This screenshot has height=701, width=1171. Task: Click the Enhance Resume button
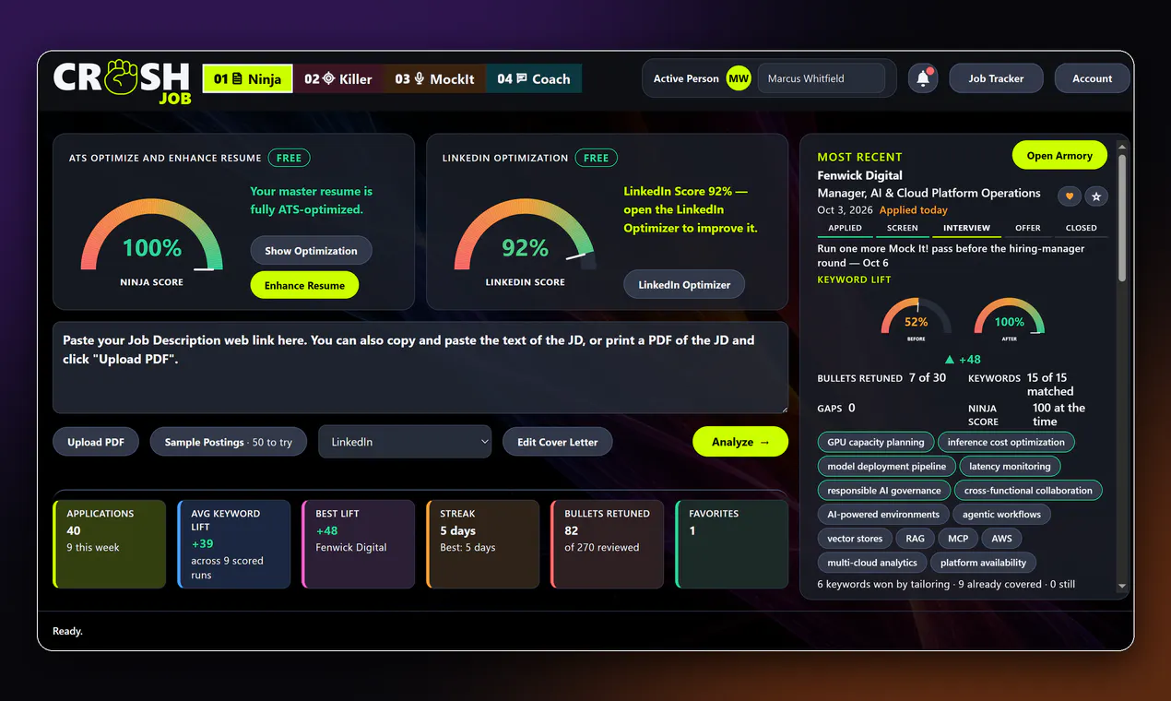(x=304, y=285)
